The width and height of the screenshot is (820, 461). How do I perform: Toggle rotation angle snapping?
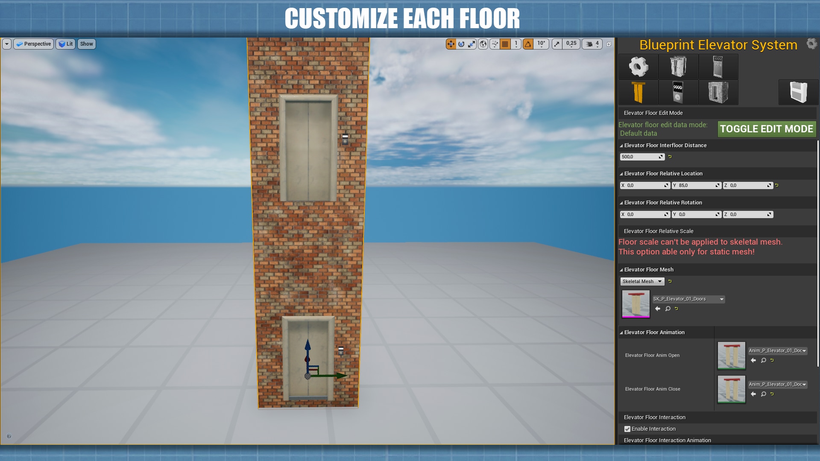(528, 44)
